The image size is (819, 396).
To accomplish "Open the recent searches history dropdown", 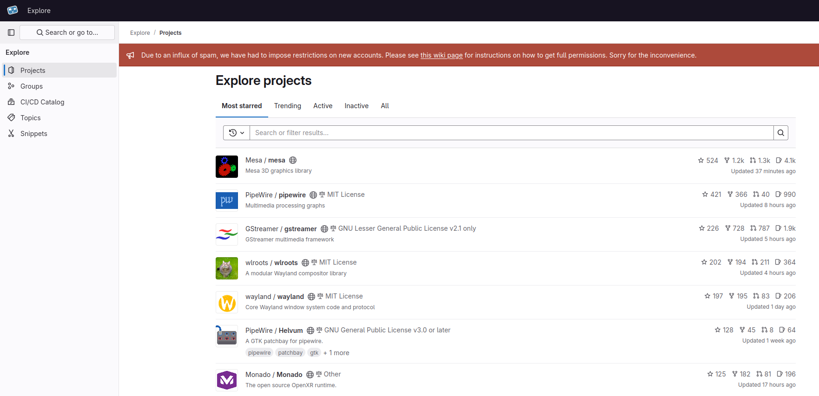I will [237, 133].
